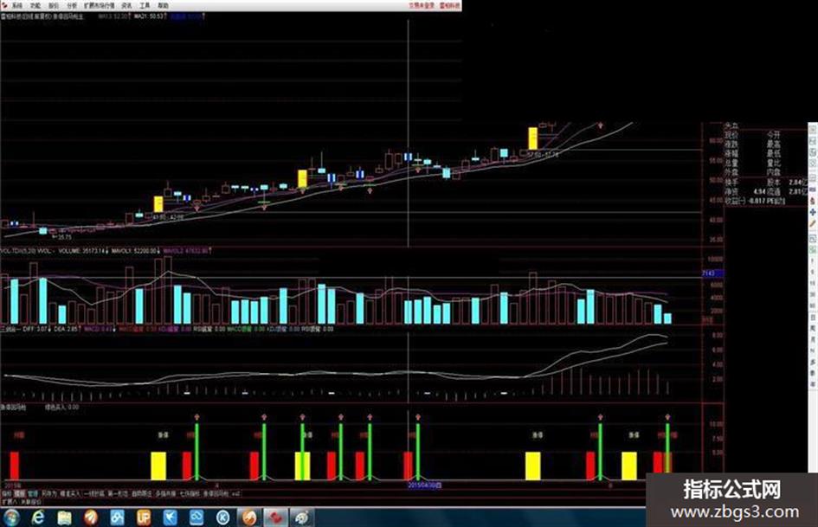Launch Internet Explorer from the taskbar
Image resolution: width=818 pixels, height=527 pixels.
pyautogui.click(x=37, y=517)
